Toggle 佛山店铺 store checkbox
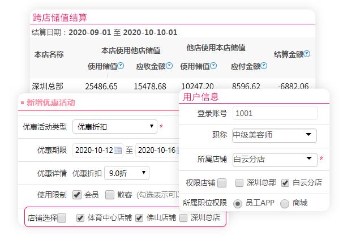 [139, 217]
